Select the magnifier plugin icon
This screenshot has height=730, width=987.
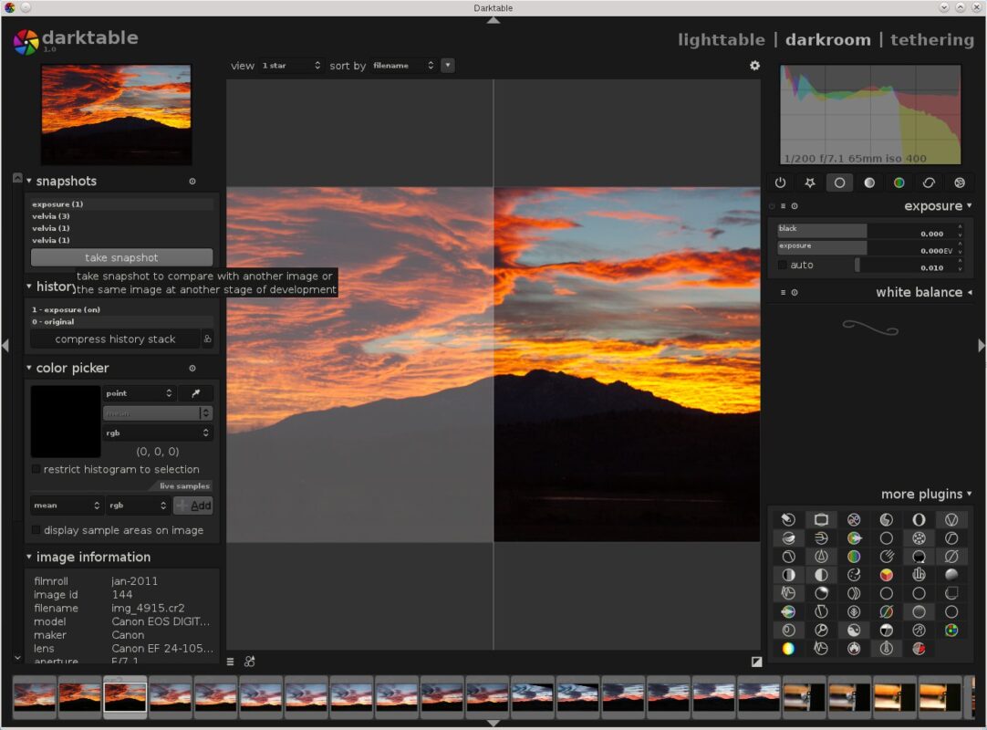pos(821,630)
